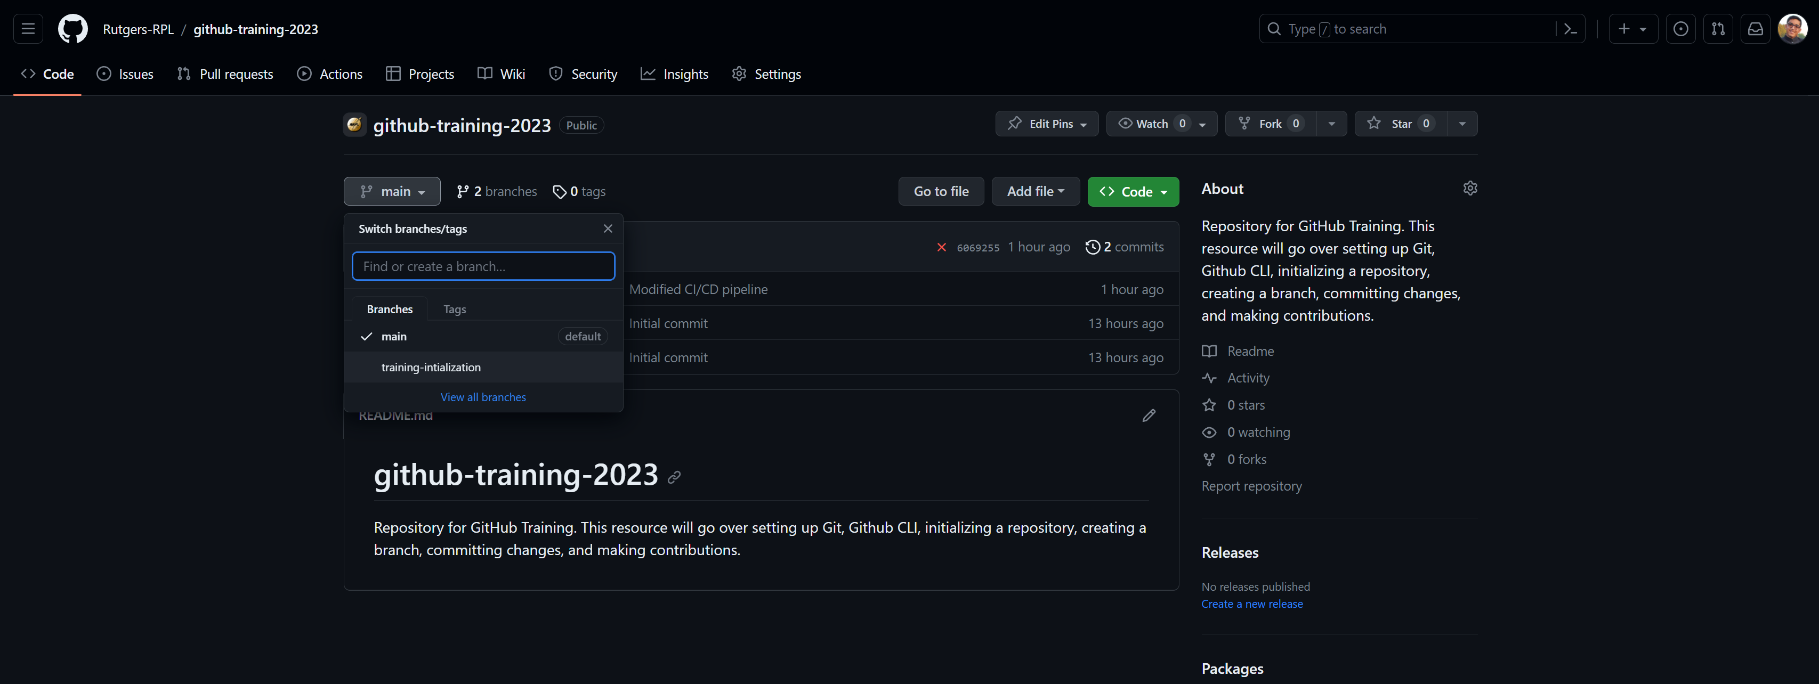Screen dimensions: 1819x684
Task: Select the training-intialization branch
Action: pos(431,367)
